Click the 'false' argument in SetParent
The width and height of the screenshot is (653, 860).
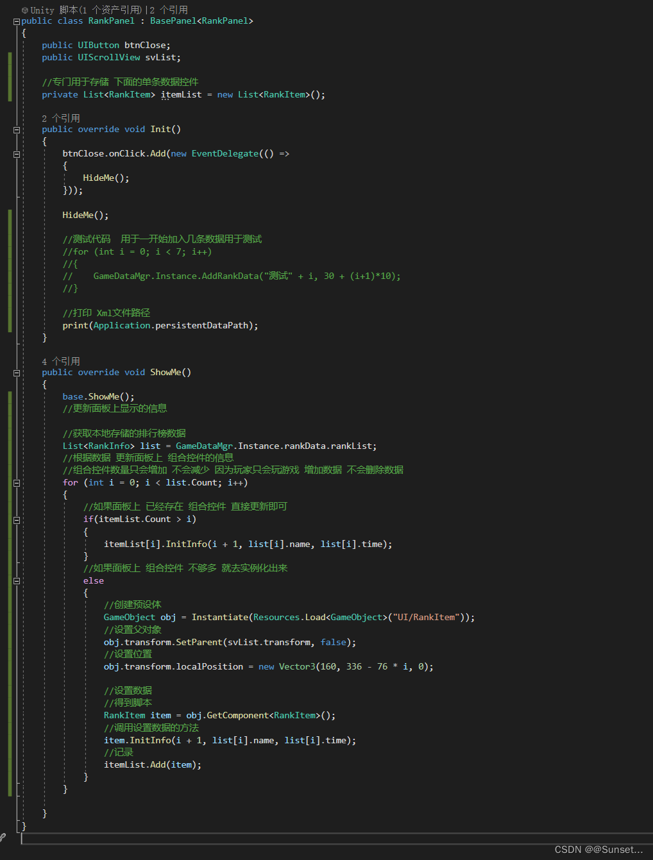point(333,643)
